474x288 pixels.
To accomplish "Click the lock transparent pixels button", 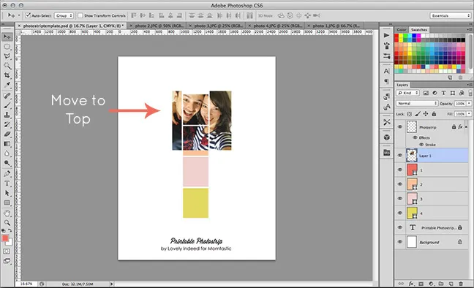I will 409,114.
